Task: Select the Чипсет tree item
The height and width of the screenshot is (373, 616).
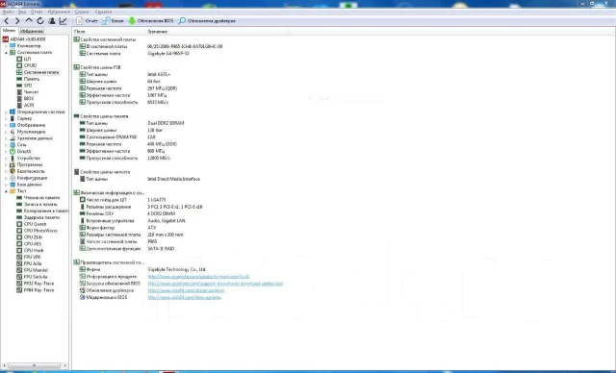Action: point(28,92)
